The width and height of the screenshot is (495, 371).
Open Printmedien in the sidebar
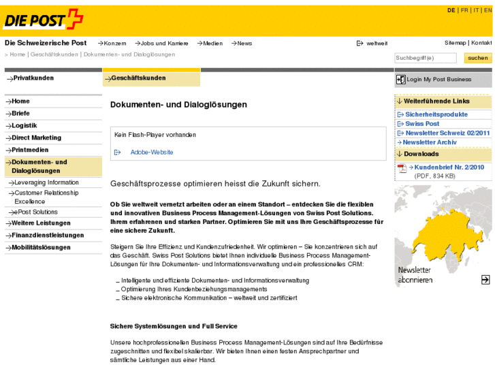point(53,150)
